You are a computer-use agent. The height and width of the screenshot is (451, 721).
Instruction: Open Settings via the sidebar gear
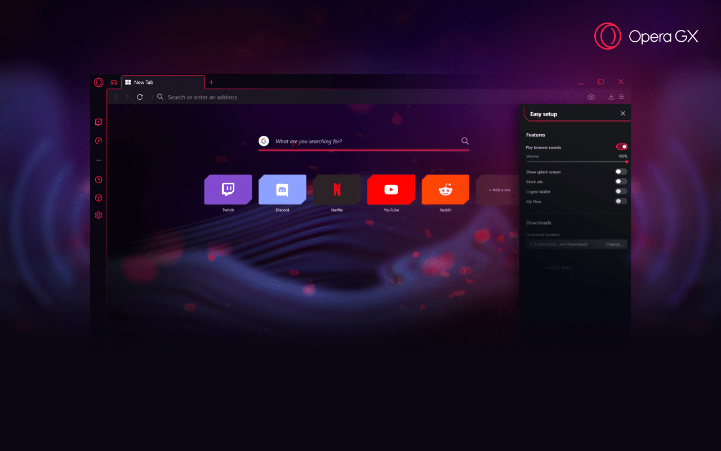[99, 215]
